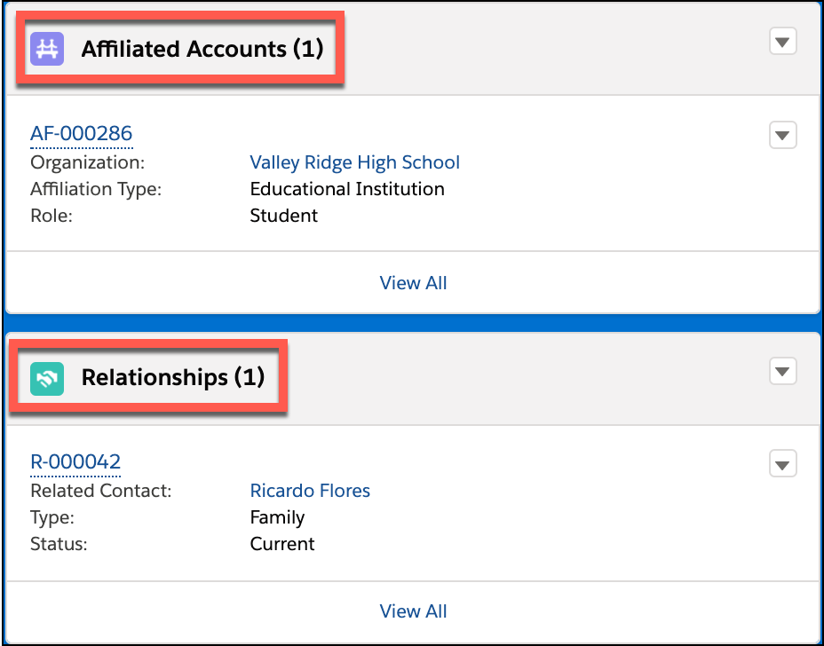Viewport: 824px width, 646px height.
Task: View All relationships
Action: 413,611
